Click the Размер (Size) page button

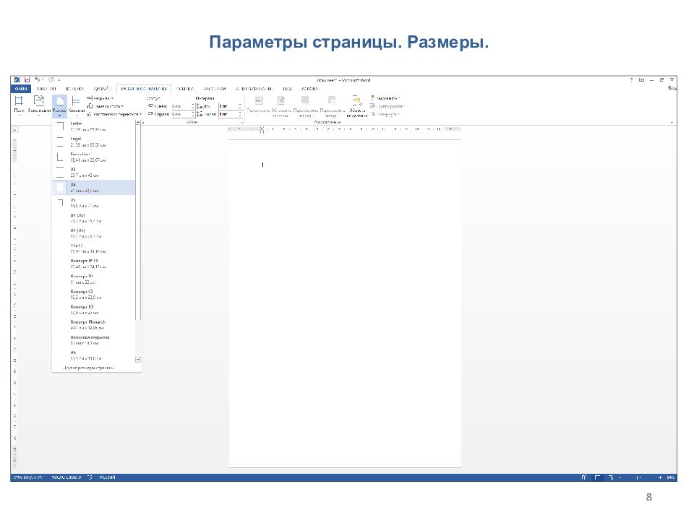click(x=59, y=106)
